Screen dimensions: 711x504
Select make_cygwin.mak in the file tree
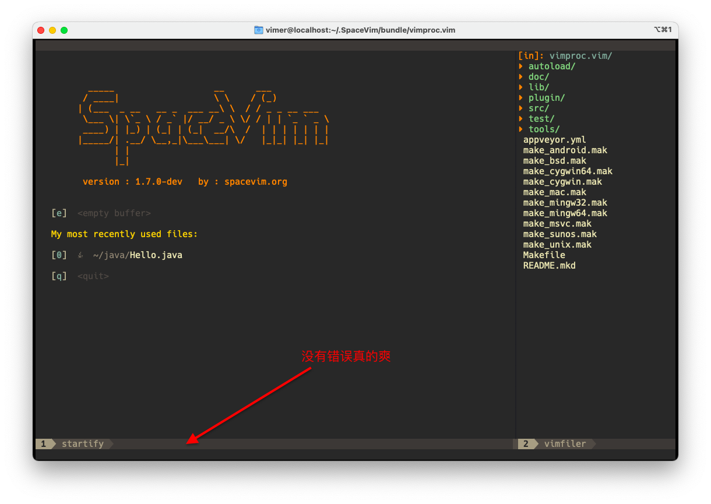pyautogui.click(x=562, y=182)
